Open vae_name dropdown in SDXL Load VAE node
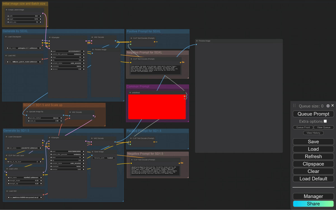Screen dimensions: 336x210 pyautogui.click(x=24, y=62)
